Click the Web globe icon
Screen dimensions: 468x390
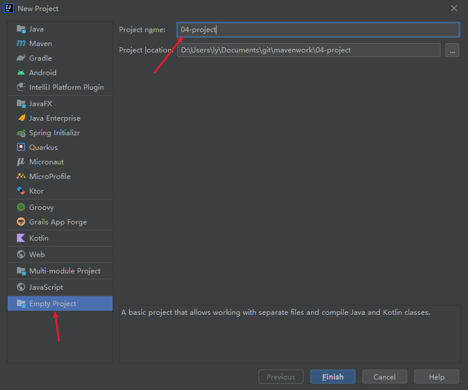click(x=21, y=254)
